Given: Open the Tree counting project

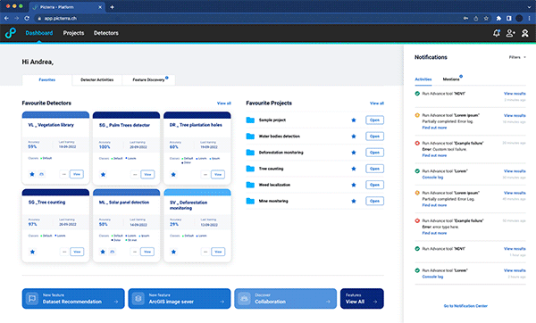Looking at the screenshot, I should tap(374, 169).
